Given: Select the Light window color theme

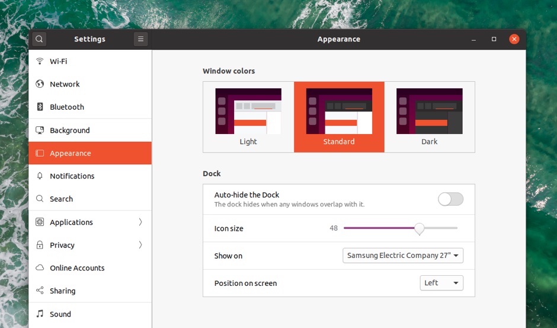Looking at the screenshot, I should [x=248, y=117].
